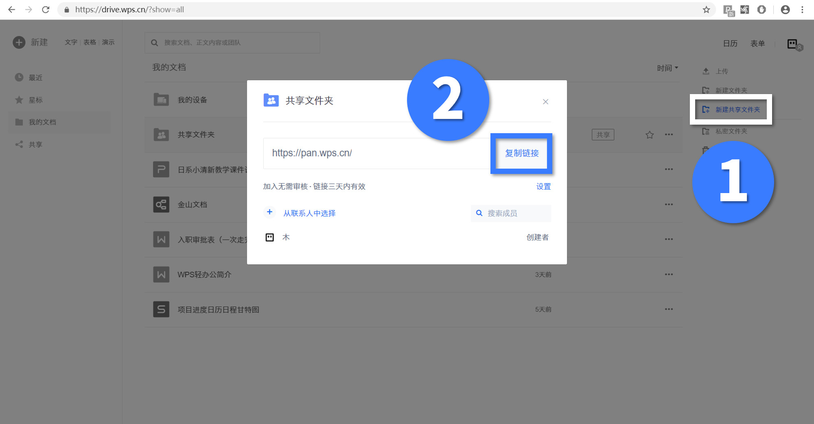814x424 pixels.
Task: Toggle the browser bookmark star
Action: pos(707,9)
